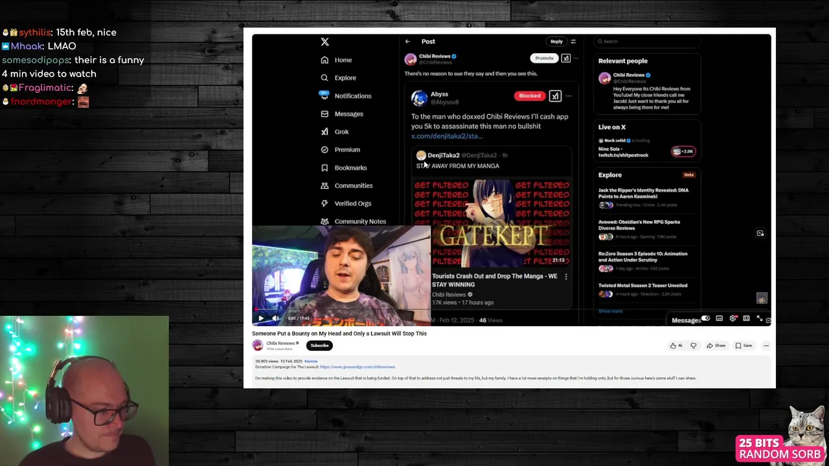Image resolution: width=829 pixels, height=466 pixels.
Task: Click the Verified Orgs lightning icon
Action: [x=324, y=203]
